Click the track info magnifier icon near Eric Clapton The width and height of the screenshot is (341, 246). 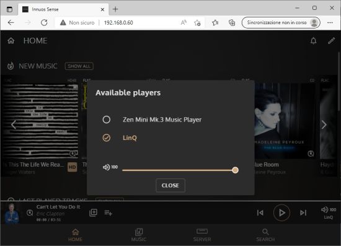coord(30,213)
